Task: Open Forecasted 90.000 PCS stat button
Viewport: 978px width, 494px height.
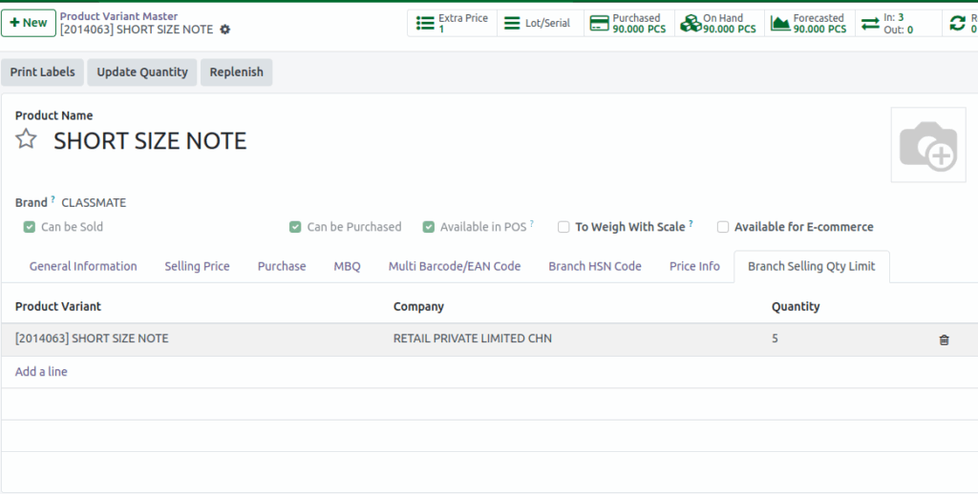Action: point(810,23)
